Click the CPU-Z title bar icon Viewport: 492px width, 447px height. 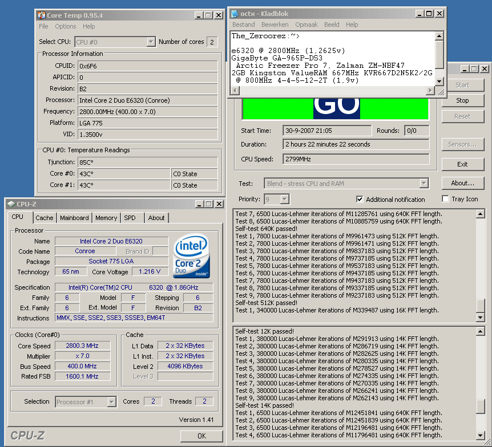pyautogui.click(x=11, y=204)
